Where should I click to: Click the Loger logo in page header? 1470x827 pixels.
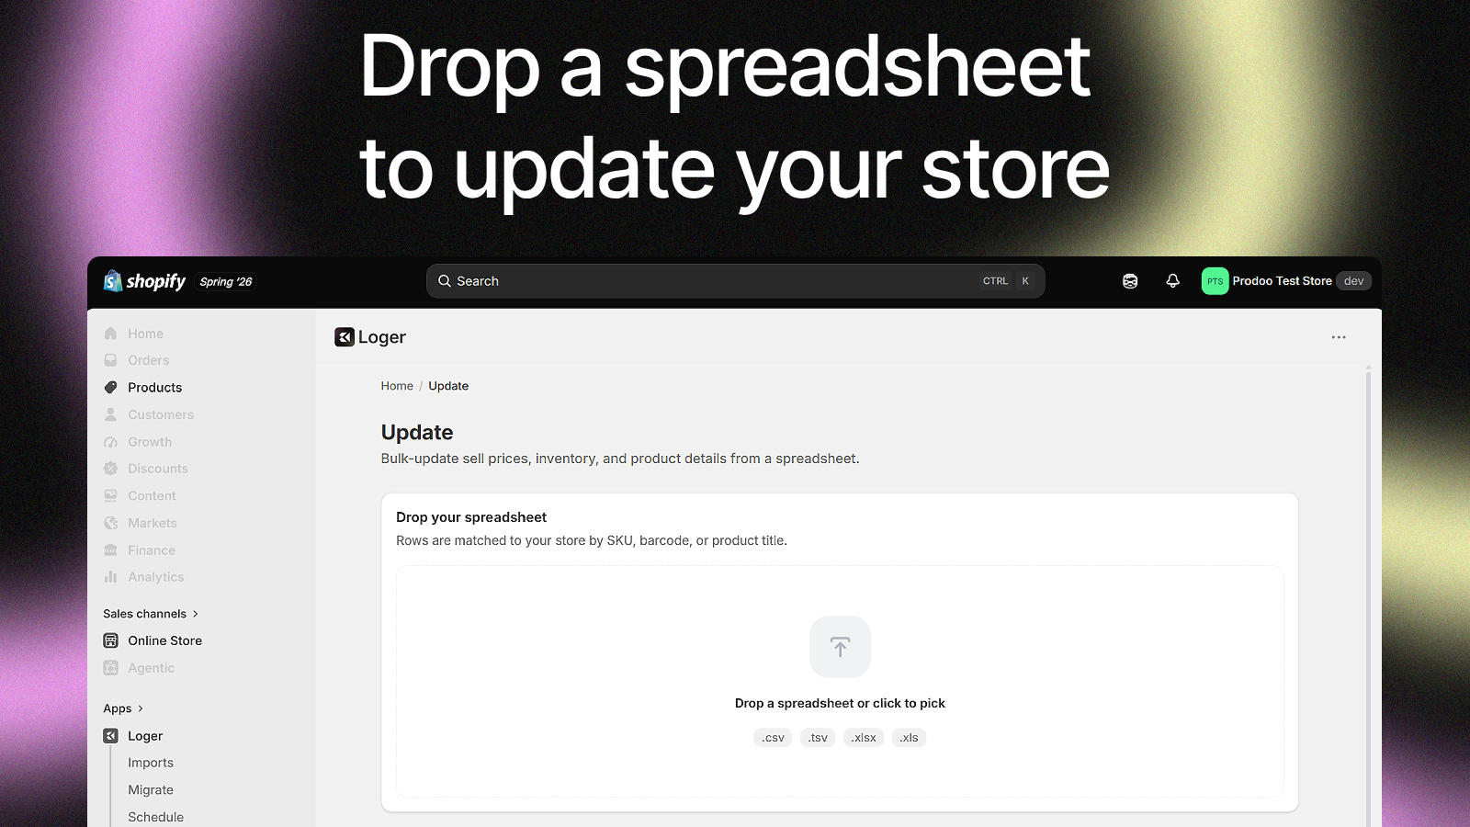click(x=345, y=337)
